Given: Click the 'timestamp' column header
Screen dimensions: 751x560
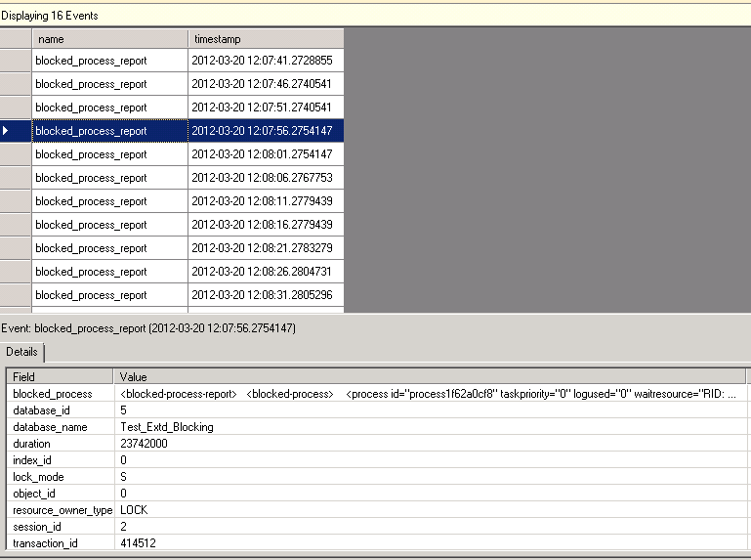Looking at the screenshot, I should pos(265,39).
